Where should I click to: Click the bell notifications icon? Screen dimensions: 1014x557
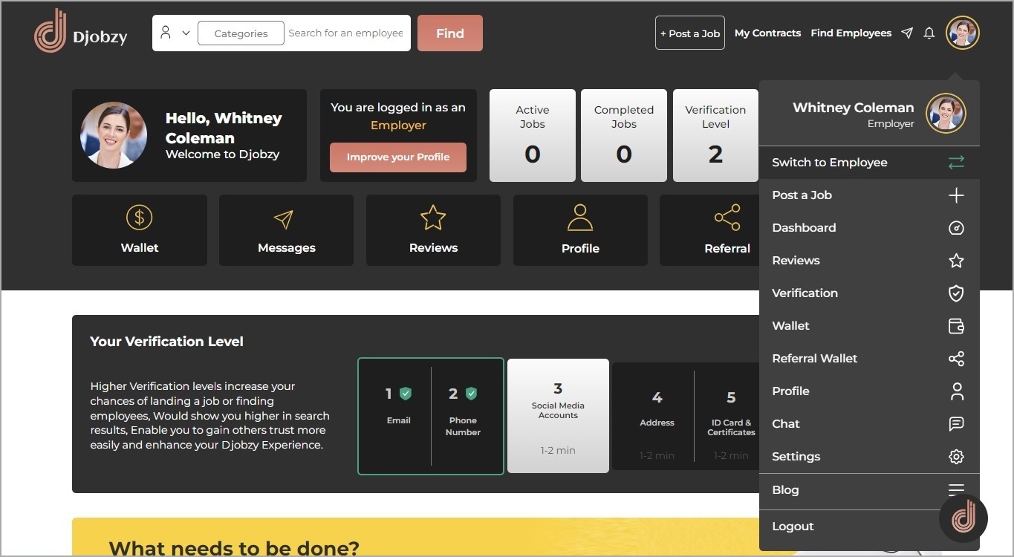(x=929, y=33)
